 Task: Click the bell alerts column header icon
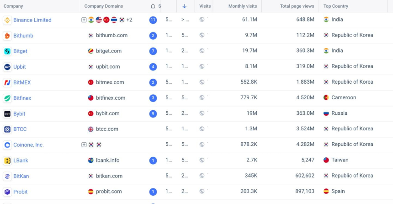(x=153, y=6)
